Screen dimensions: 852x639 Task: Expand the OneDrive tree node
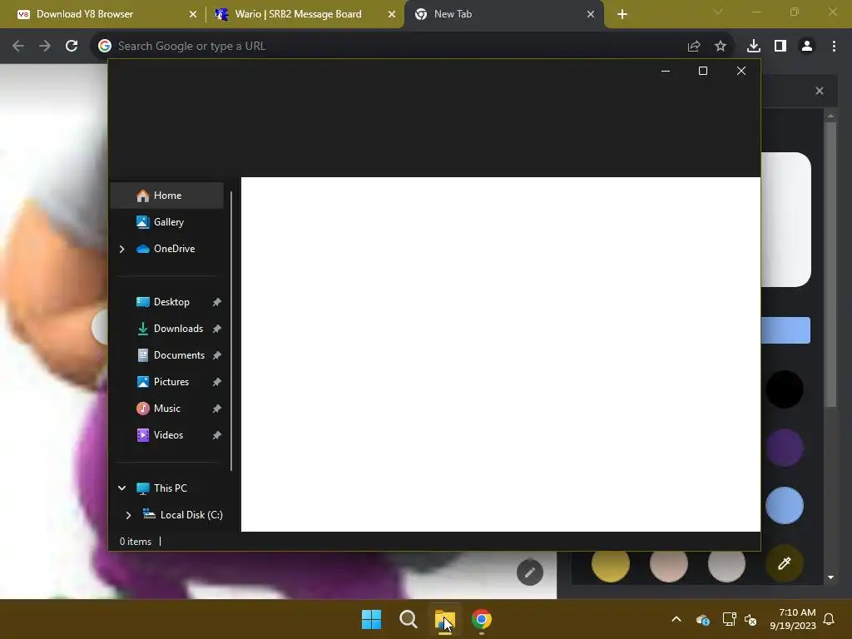tap(121, 249)
